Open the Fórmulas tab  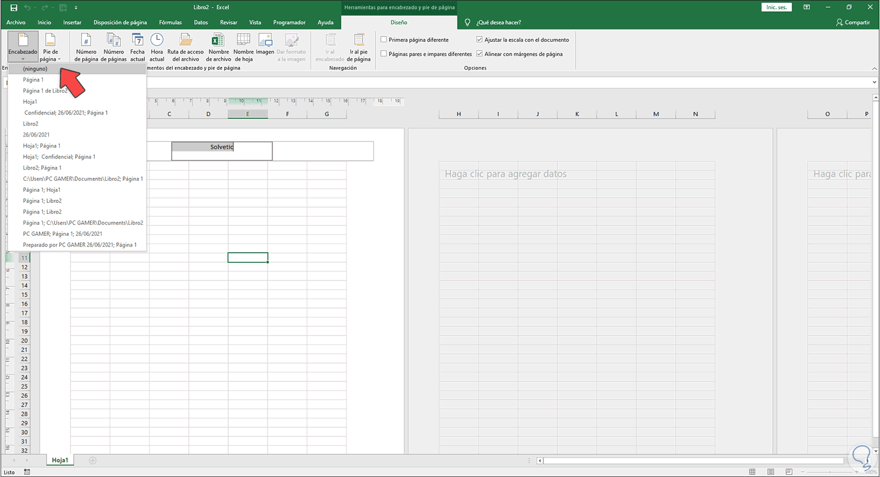tap(170, 22)
